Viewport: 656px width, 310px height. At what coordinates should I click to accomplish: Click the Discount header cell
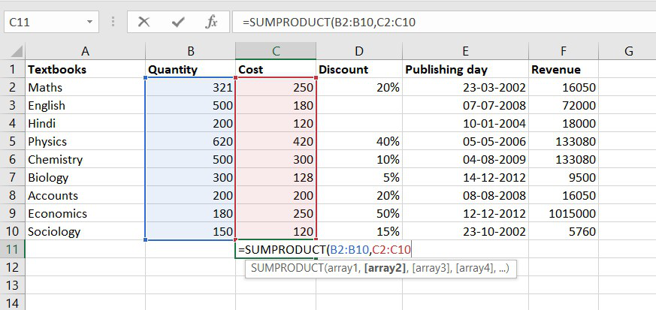click(359, 69)
